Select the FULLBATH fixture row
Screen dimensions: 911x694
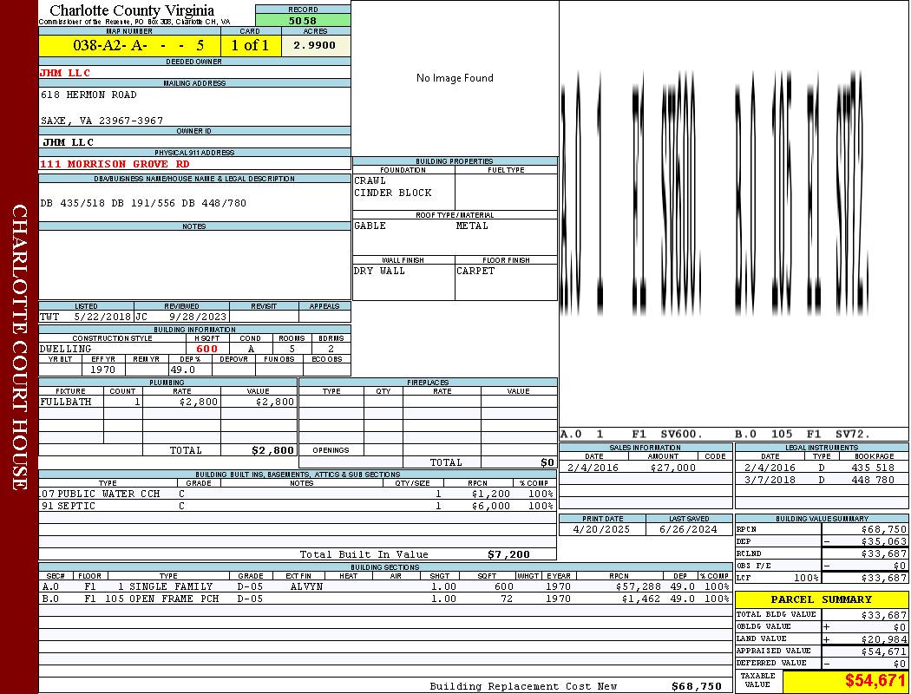[168, 402]
